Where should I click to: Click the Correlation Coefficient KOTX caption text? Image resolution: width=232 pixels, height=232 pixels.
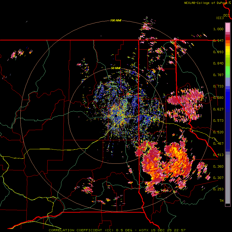(117, 230)
